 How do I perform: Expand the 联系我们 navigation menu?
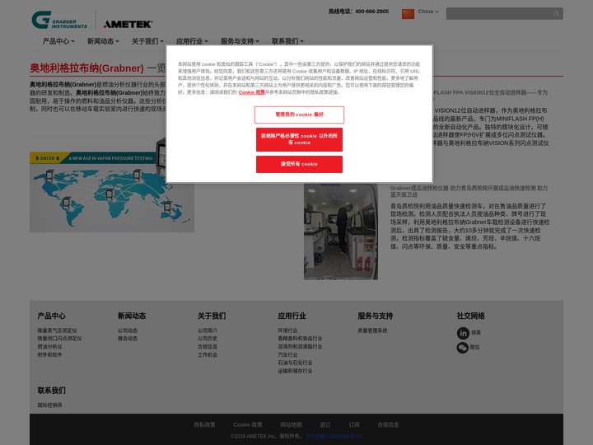pos(287,41)
